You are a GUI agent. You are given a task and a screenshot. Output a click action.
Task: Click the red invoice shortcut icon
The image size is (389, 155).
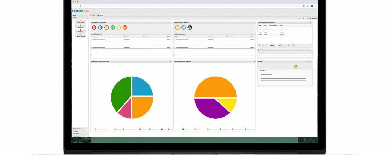(94, 28)
